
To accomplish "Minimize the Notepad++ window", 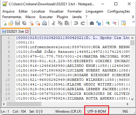I will 103,4.
